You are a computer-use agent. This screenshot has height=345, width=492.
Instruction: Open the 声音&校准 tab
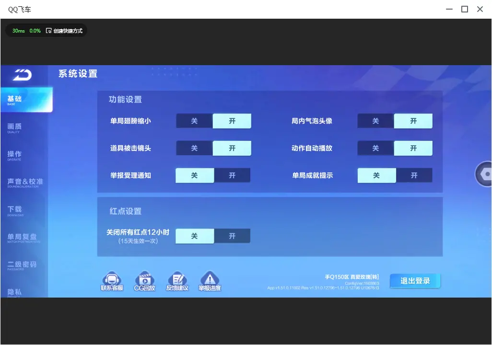tap(24, 183)
